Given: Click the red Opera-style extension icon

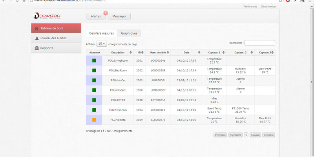Looking at the screenshot, I should [288, 1].
